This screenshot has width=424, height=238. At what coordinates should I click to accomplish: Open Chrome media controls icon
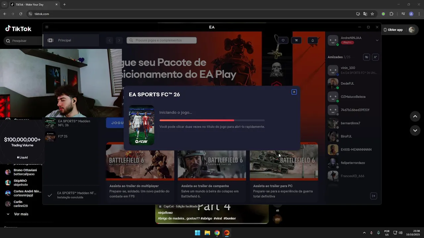click(403, 14)
